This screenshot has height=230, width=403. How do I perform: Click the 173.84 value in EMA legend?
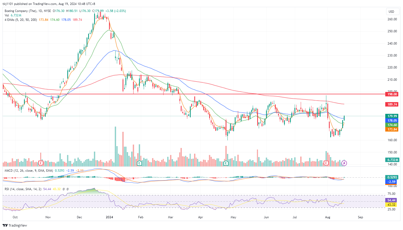(x=44, y=20)
